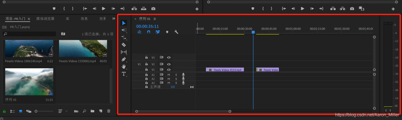Image resolution: width=402 pixels, height=120 pixels.
Task: Switch to Info tab
Action: coord(84,19)
